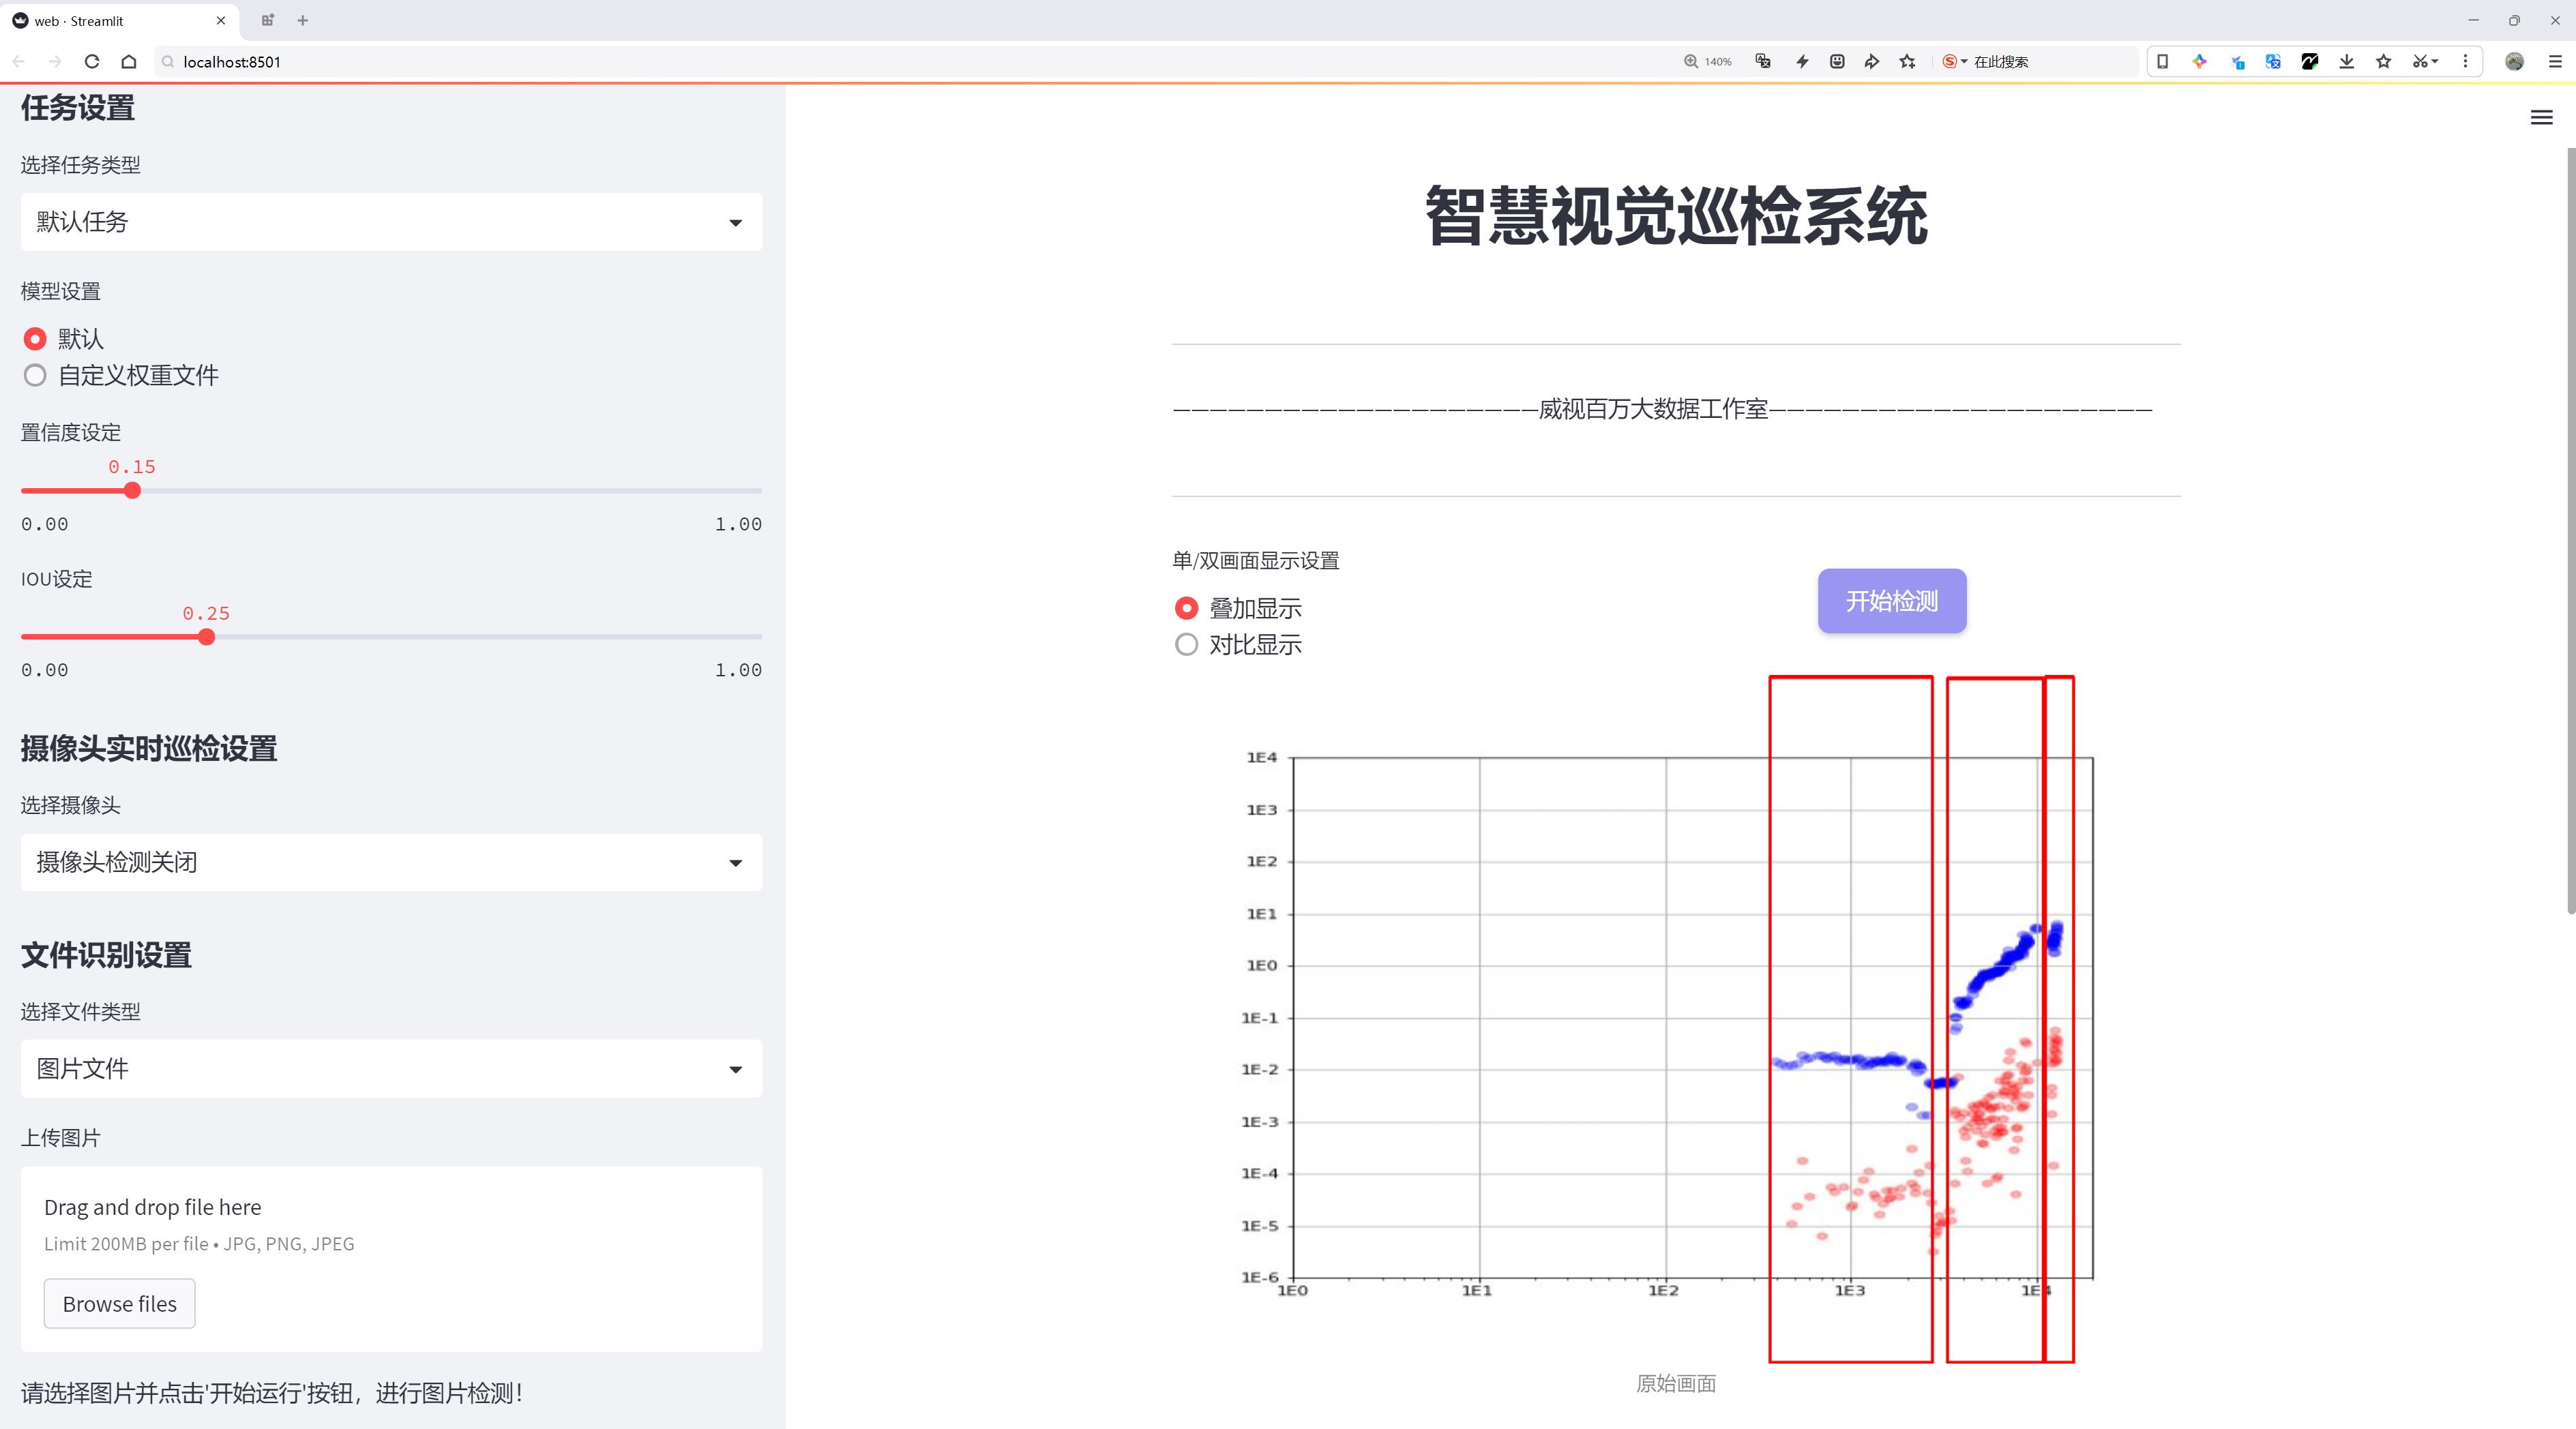Viewport: 2576px width, 1429px height.
Task: Reload the page with refresh icon
Action: 92,62
